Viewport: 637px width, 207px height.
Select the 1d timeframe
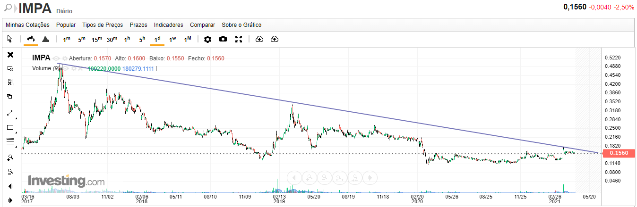pyautogui.click(x=157, y=39)
